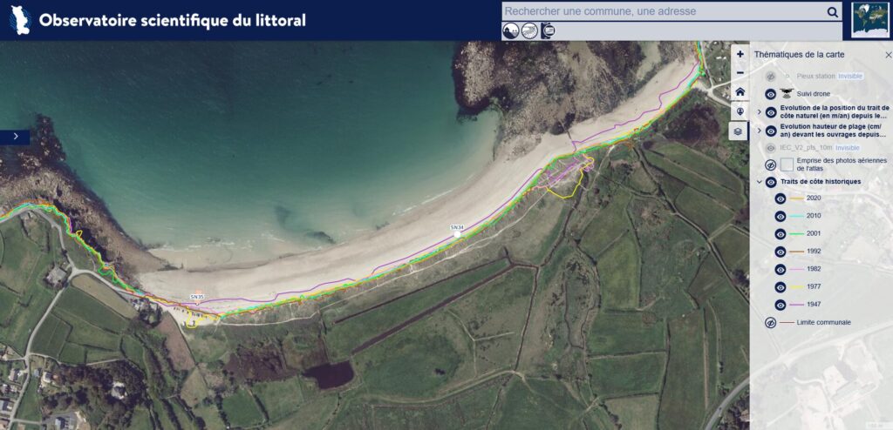The width and height of the screenshot is (893, 430).
Task: Hide the 2020 coastline layer
Action: pyautogui.click(x=781, y=198)
